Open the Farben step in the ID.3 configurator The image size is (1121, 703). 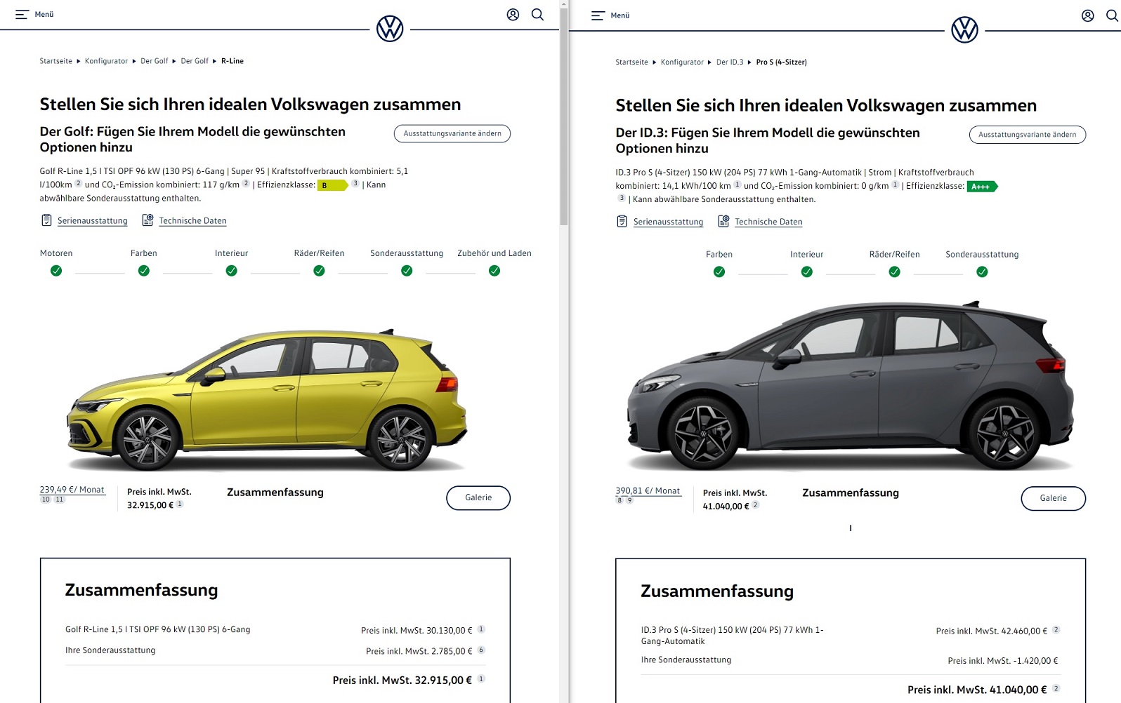(x=719, y=255)
